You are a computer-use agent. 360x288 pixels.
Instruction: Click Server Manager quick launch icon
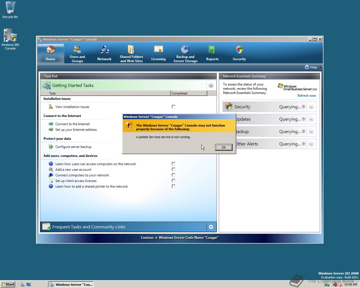pos(22,284)
